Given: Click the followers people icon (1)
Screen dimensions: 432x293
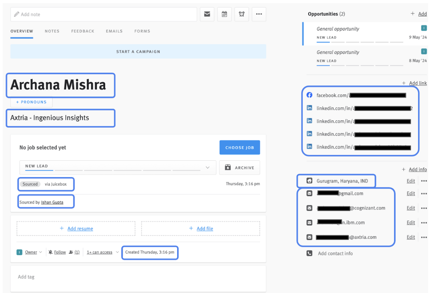Looking at the screenshot, I should [x=71, y=252].
